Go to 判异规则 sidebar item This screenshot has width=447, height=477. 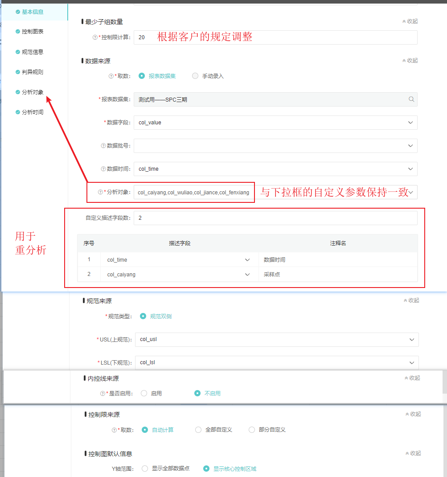click(x=33, y=72)
